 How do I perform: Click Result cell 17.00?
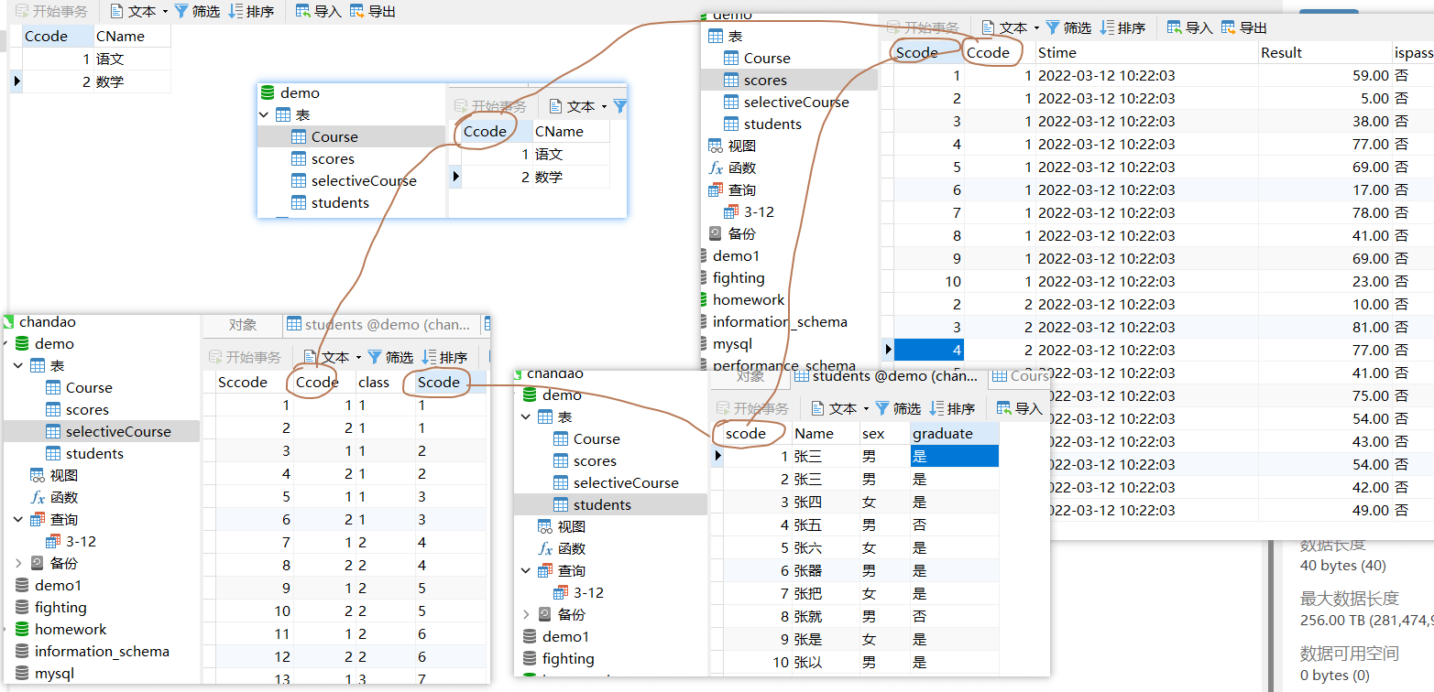pos(1324,190)
